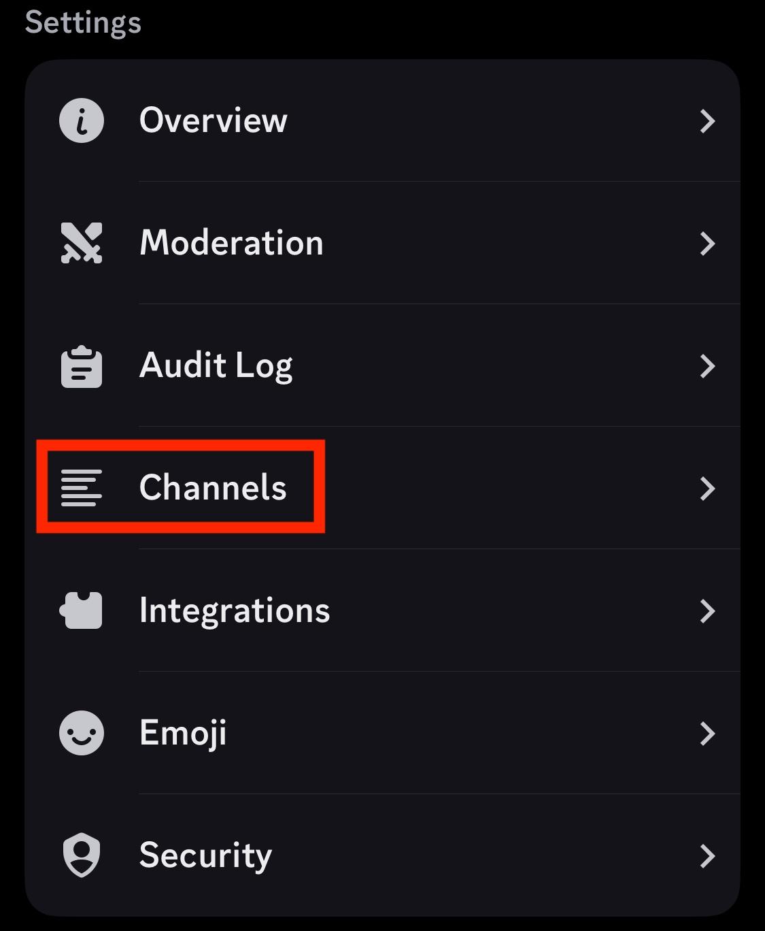The image size is (765, 931).
Task: Click the Channels lines icon
Action: (x=82, y=488)
